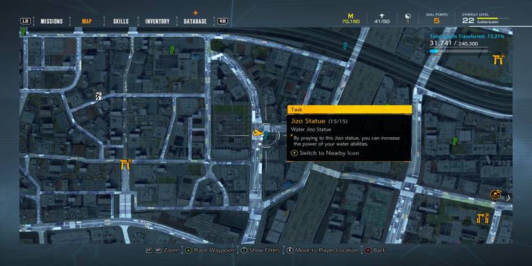Viewport: 532px width, 266px height.
Task: Click the green Jizo icon in top-left corner
Action: [23, 32]
